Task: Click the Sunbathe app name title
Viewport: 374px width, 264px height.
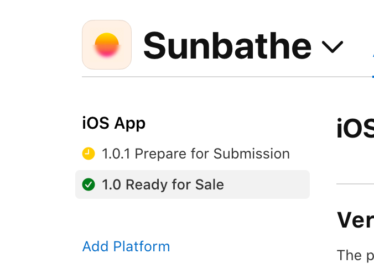Action: tap(227, 46)
